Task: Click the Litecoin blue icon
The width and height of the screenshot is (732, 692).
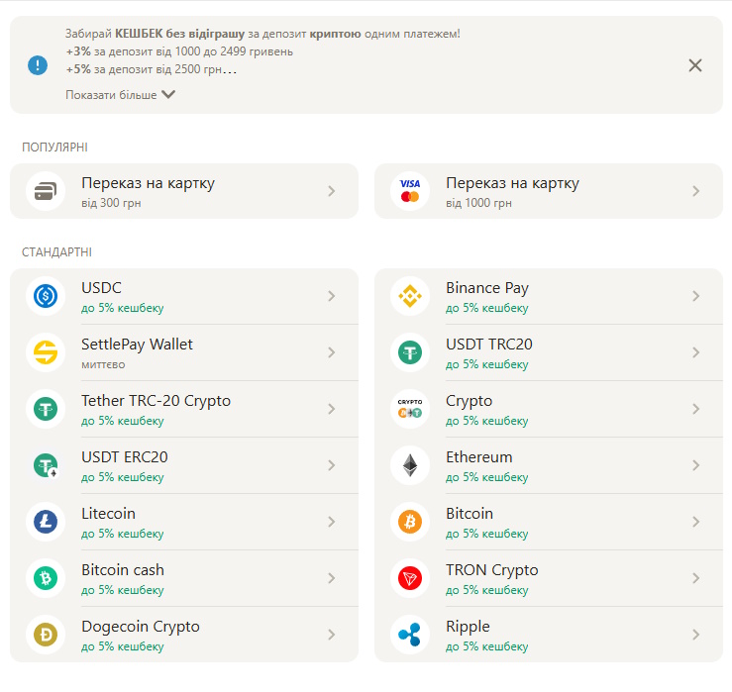Action: 46,522
